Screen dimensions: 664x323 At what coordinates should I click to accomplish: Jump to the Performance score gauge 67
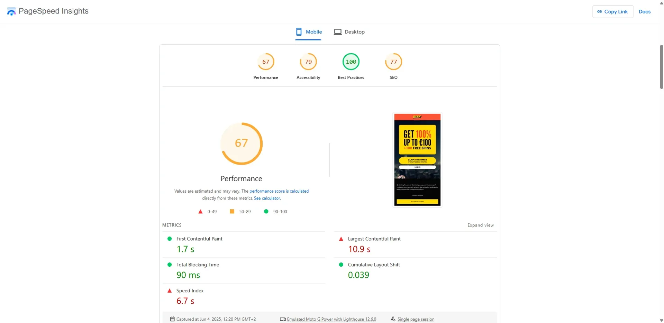(266, 62)
